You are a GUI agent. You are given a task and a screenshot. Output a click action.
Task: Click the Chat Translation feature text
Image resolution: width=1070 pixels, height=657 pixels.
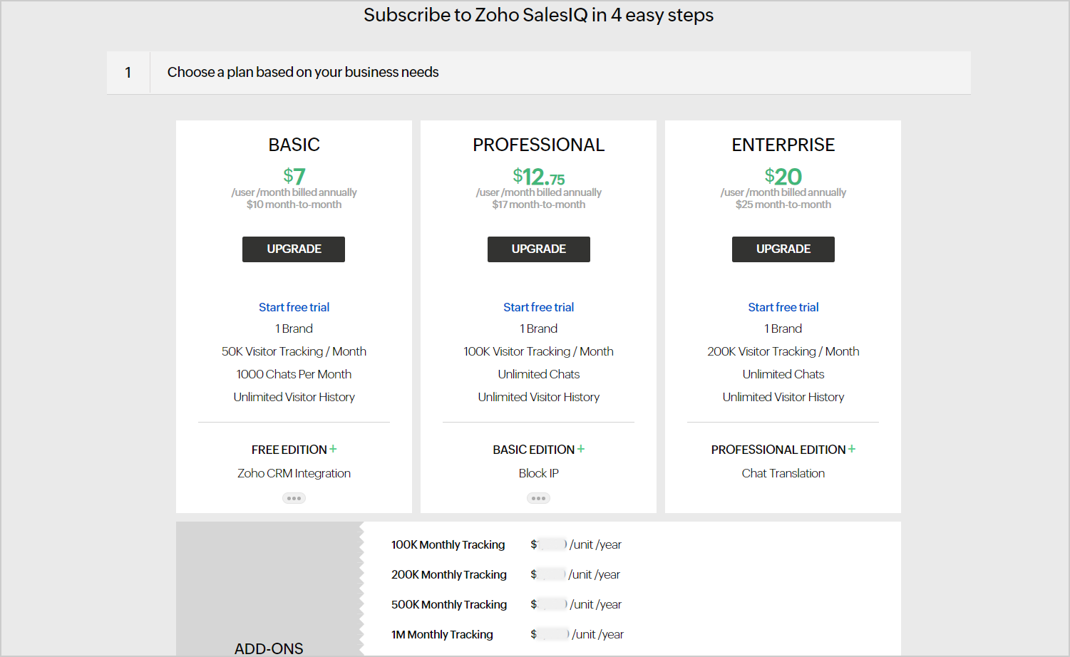pos(783,473)
